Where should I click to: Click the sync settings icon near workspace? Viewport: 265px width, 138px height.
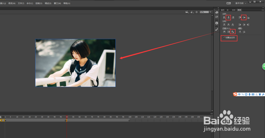point(229,3)
